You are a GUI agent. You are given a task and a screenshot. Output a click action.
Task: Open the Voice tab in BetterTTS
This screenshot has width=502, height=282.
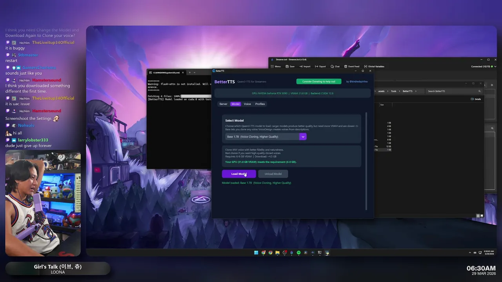(x=247, y=104)
